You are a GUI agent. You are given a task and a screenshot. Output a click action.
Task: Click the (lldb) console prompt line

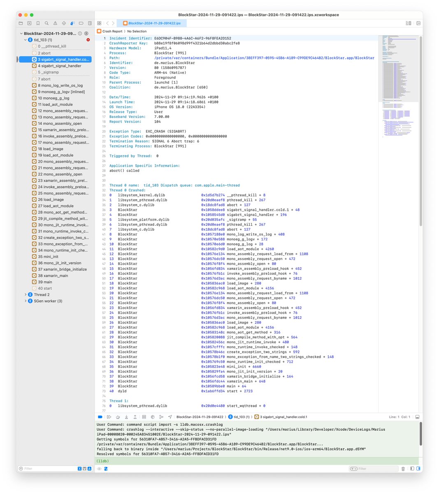click(x=257, y=461)
